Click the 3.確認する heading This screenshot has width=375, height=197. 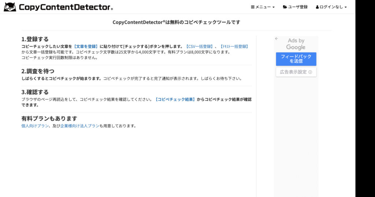[x=35, y=92]
